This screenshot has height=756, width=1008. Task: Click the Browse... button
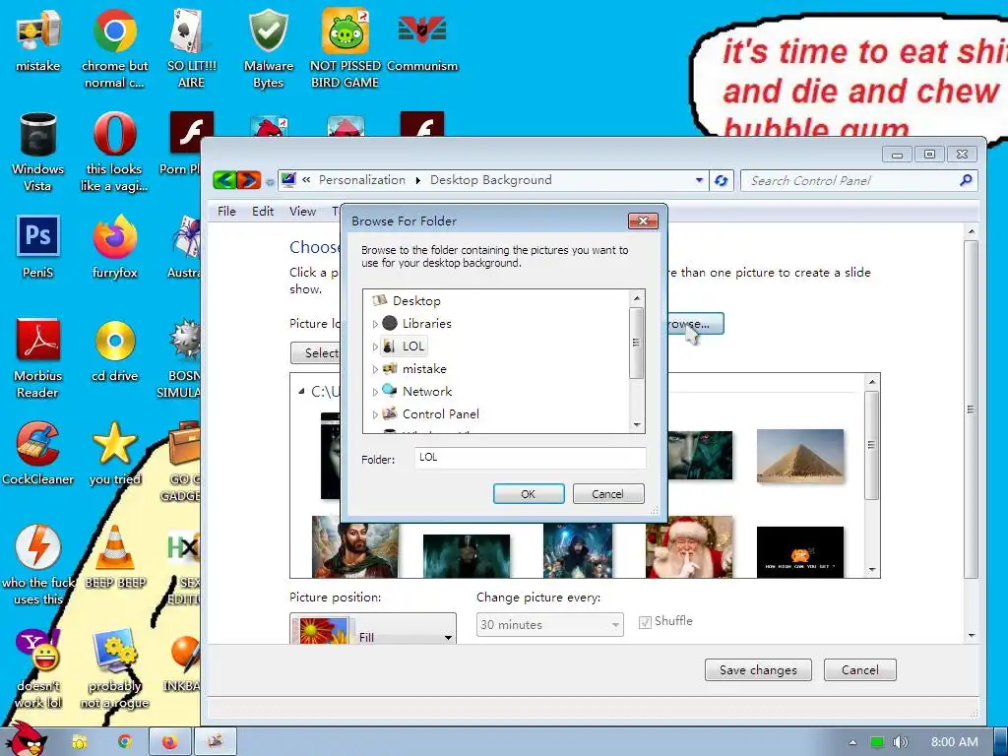coord(695,323)
